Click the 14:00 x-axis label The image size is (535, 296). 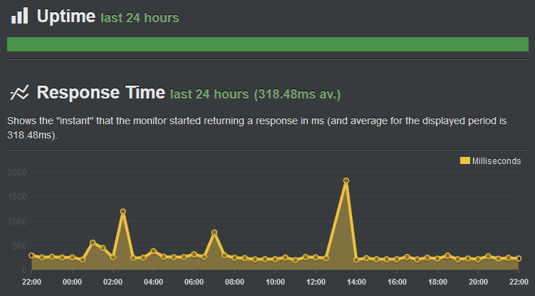[357, 282]
